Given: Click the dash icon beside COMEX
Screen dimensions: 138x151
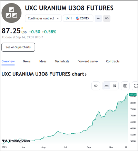Looking at the screenshot, I should coord(98,18).
